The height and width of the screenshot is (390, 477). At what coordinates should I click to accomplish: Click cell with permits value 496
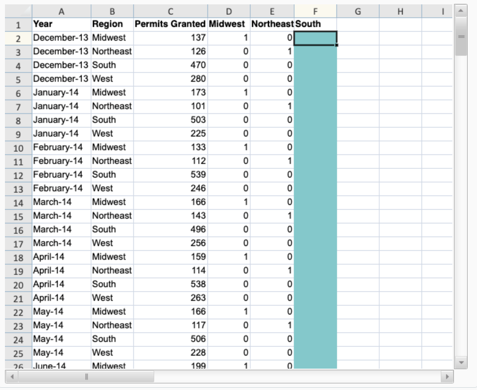coord(170,230)
